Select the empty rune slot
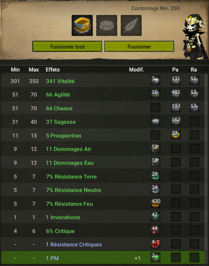The height and width of the screenshot is (266, 209). click(x=107, y=25)
